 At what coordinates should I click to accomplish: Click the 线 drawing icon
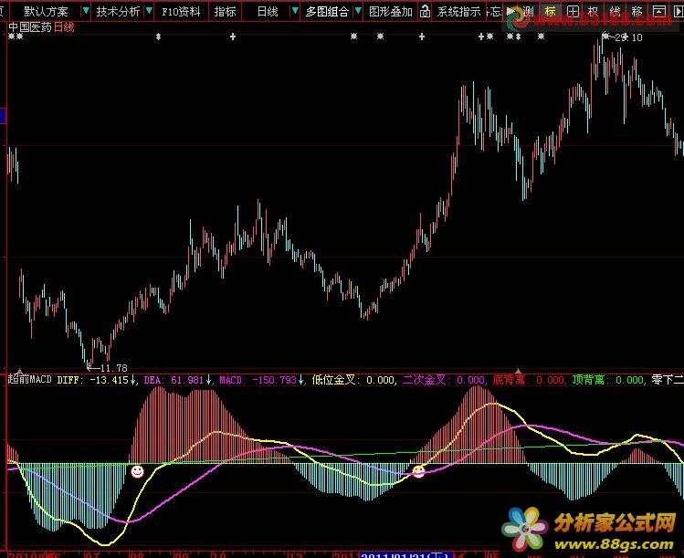(616, 11)
